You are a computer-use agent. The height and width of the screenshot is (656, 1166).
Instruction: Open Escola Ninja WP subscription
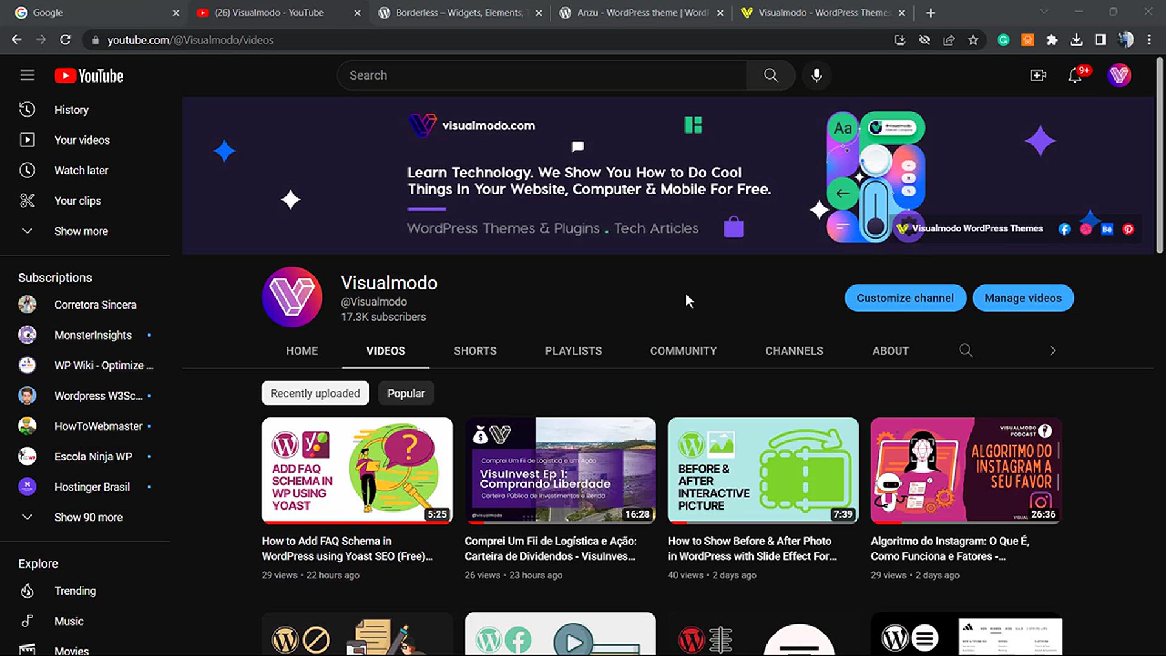tap(85, 456)
